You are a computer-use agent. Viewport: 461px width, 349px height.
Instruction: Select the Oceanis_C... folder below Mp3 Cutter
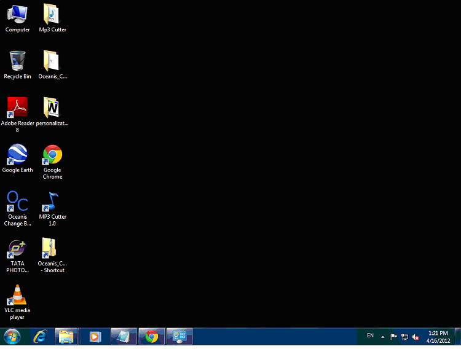(x=52, y=65)
